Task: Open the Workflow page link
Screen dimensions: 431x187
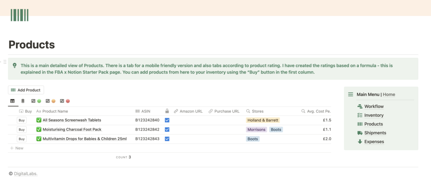Action: [374, 107]
